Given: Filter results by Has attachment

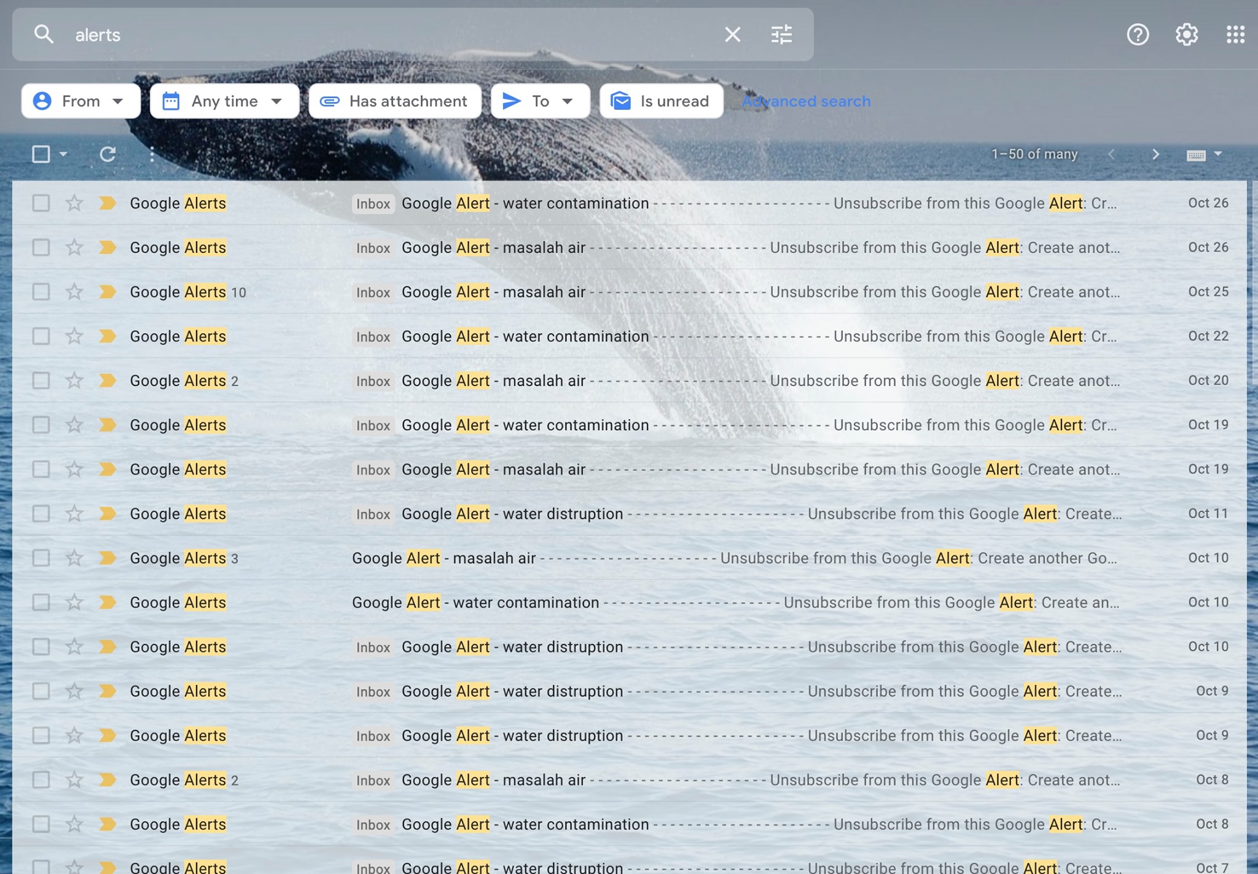Looking at the screenshot, I should pos(395,101).
